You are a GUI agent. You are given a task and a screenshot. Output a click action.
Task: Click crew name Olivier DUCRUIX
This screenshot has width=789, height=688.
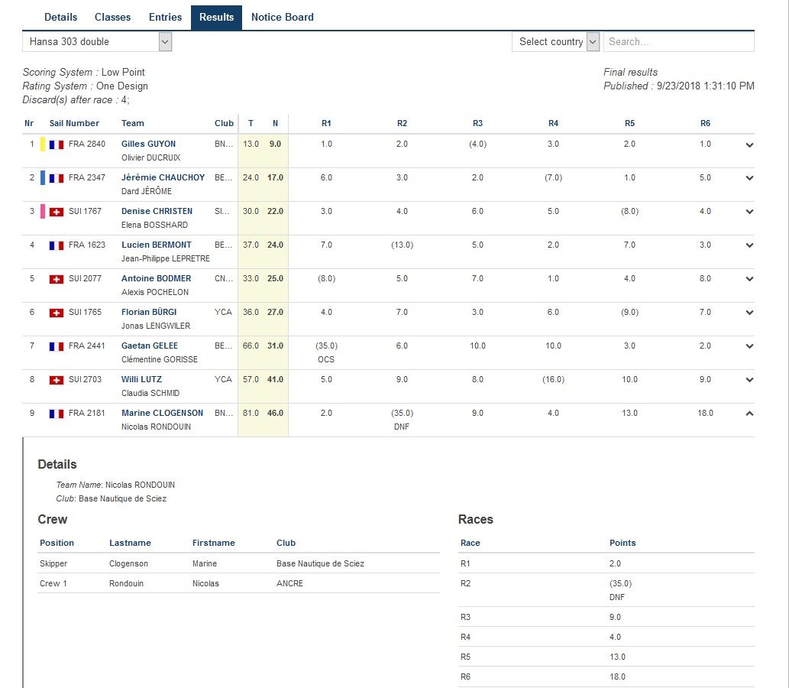click(x=151, y=157)
